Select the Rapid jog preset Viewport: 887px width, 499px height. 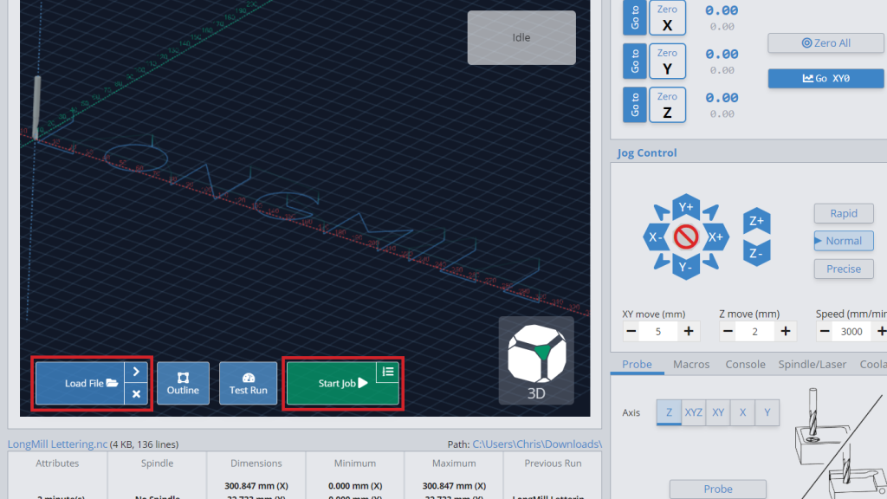pyautogui.click(x=844, y=213)
